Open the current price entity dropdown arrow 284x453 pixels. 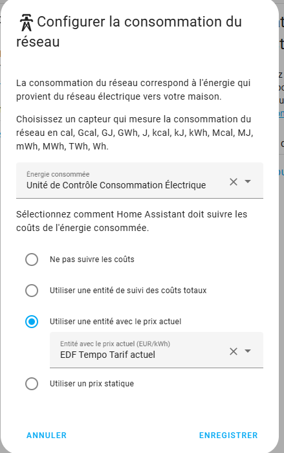(x=248, y=351)
